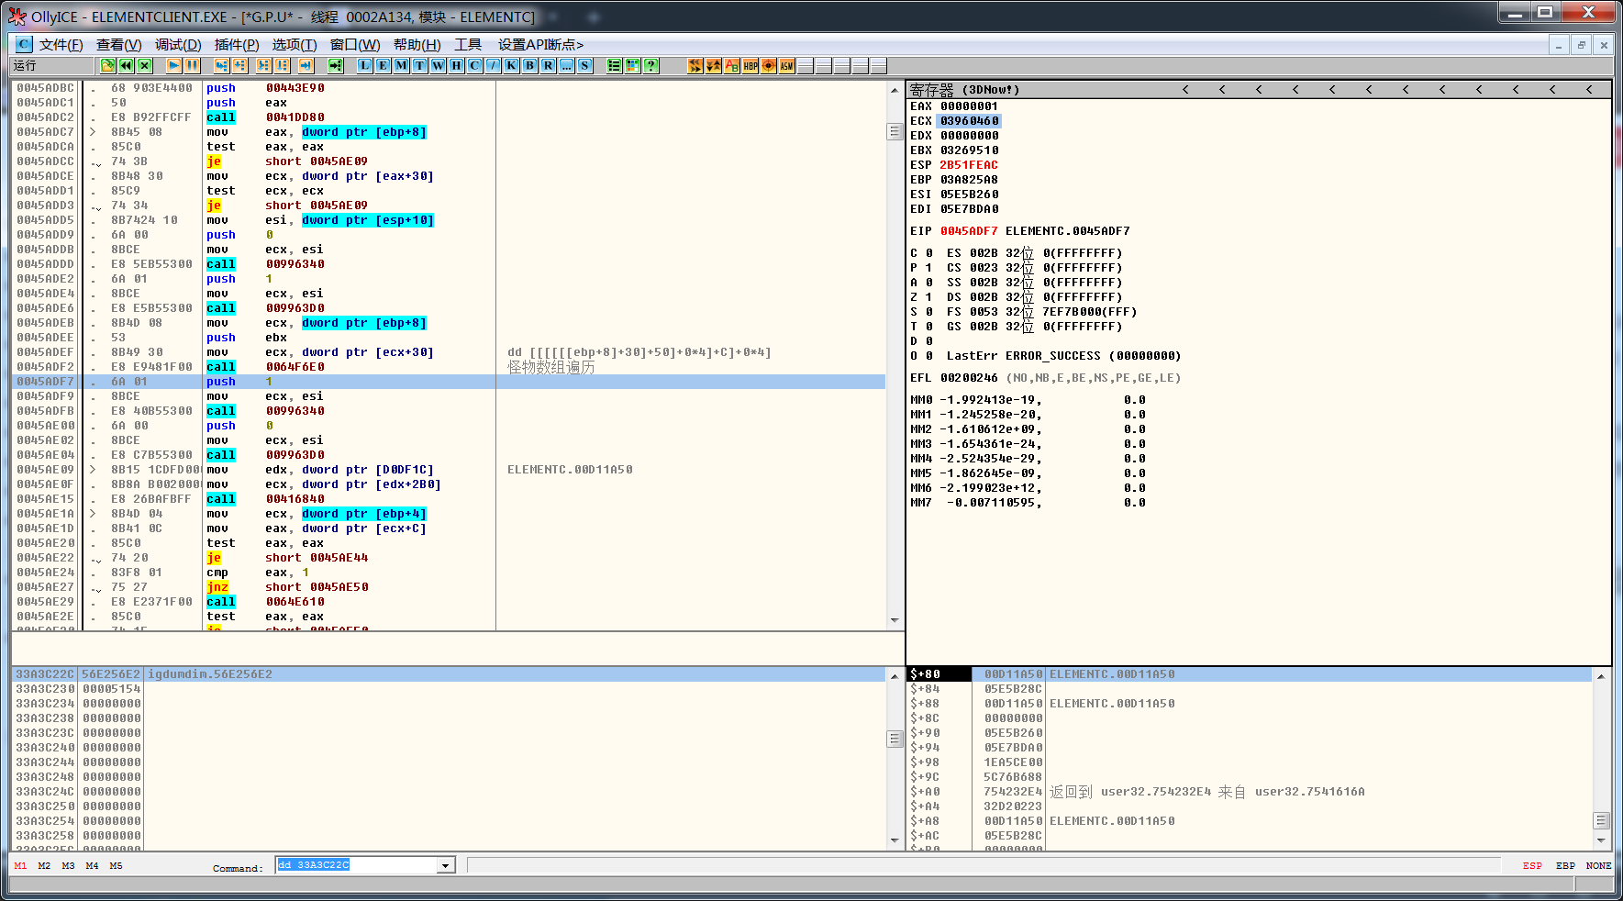The height and width of the screenshot is (901, 1623).
Task: Switch stack view to EBP mode
Action: pyautogui.click(x=1565, y=865)
